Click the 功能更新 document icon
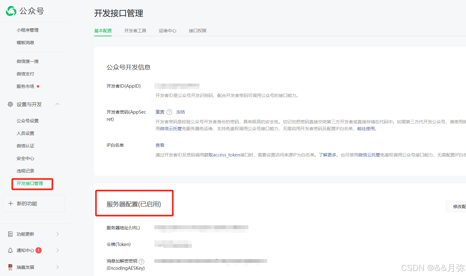The image size is (466, 276). [10, 234]
